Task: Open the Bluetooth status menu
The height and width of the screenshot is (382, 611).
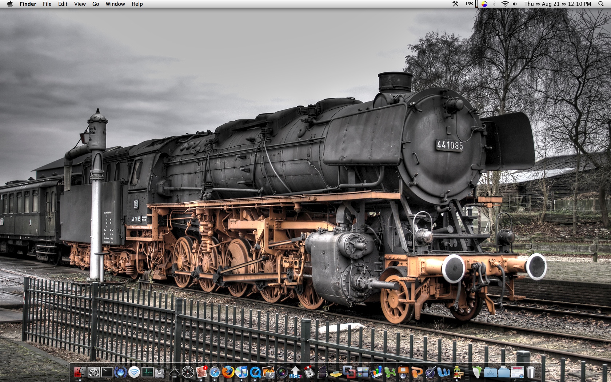Action: [494, 4]
